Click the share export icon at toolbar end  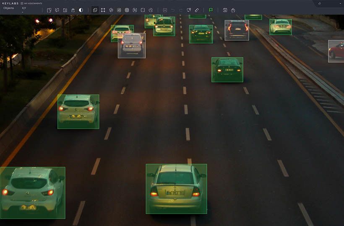coord(233,10)
